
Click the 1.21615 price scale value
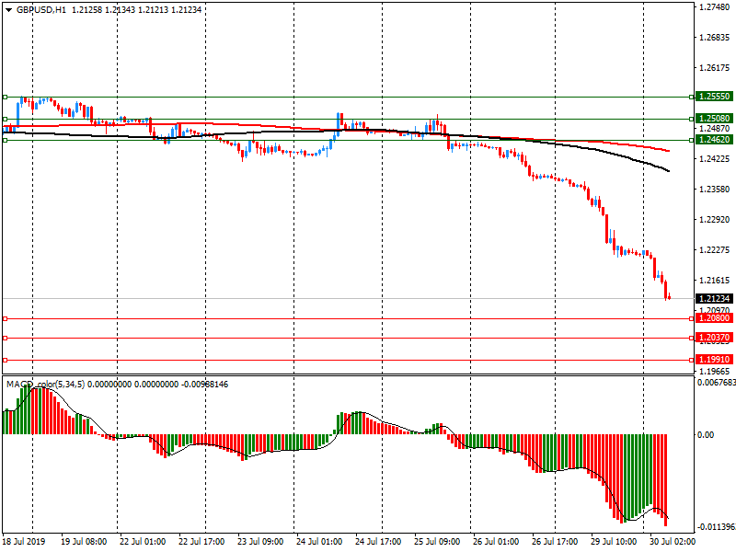715,281
